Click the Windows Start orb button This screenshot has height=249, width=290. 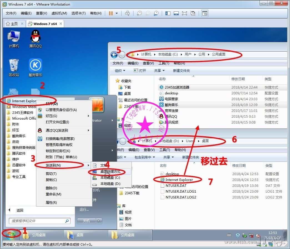point(11,235)
